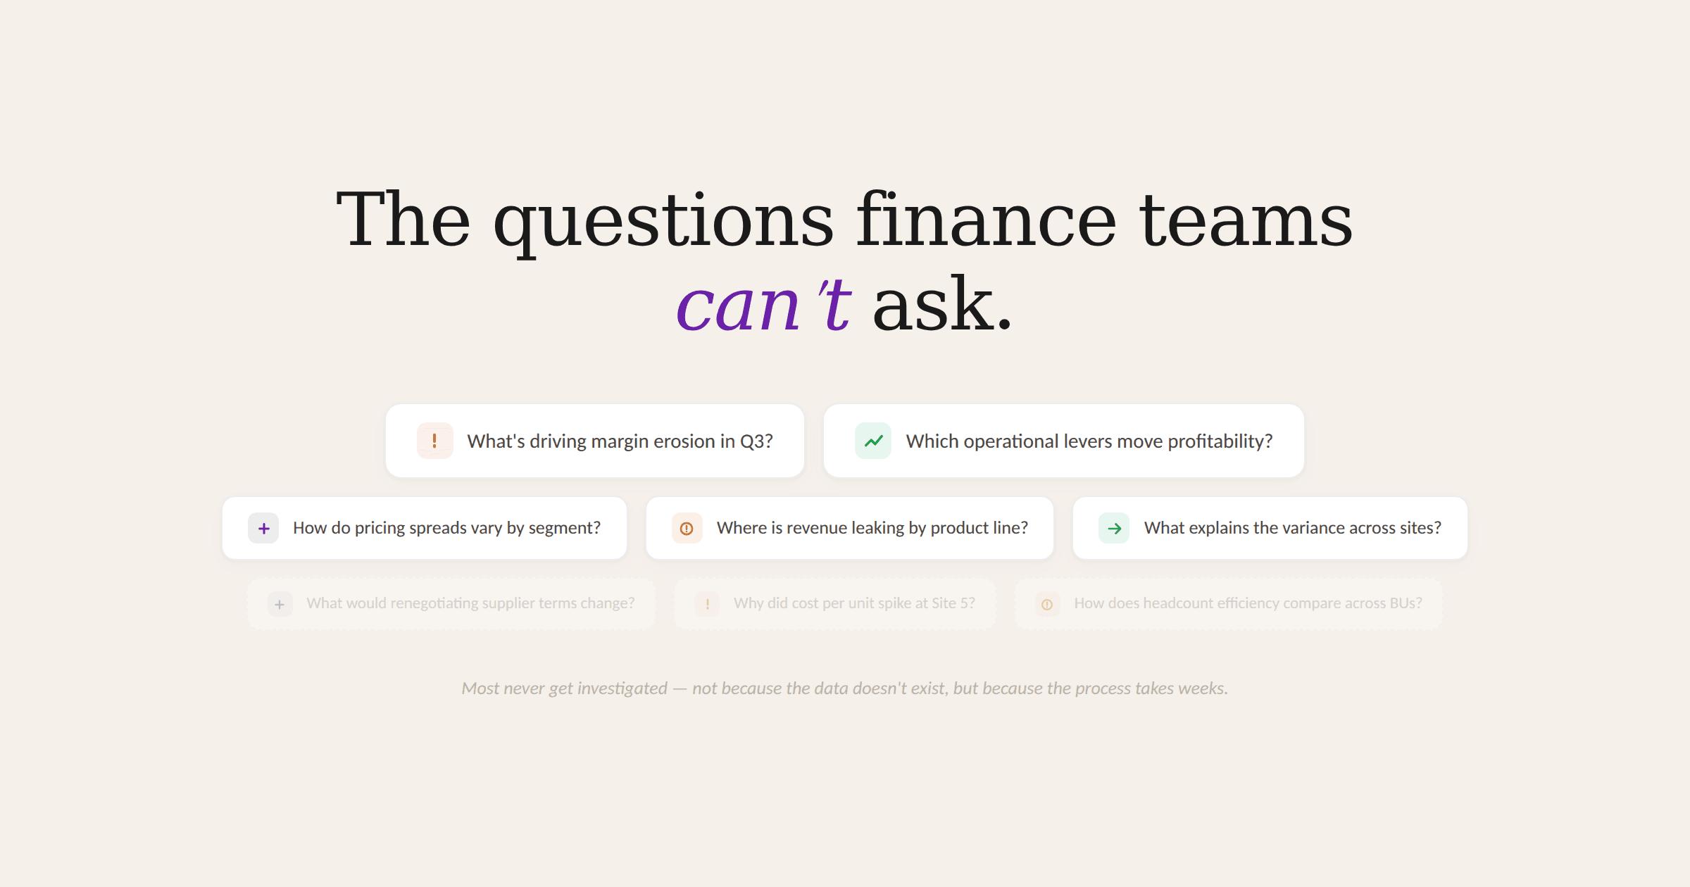Click the main heading about finance teams
1690x887 pixels.
click(x=845, y=222)
